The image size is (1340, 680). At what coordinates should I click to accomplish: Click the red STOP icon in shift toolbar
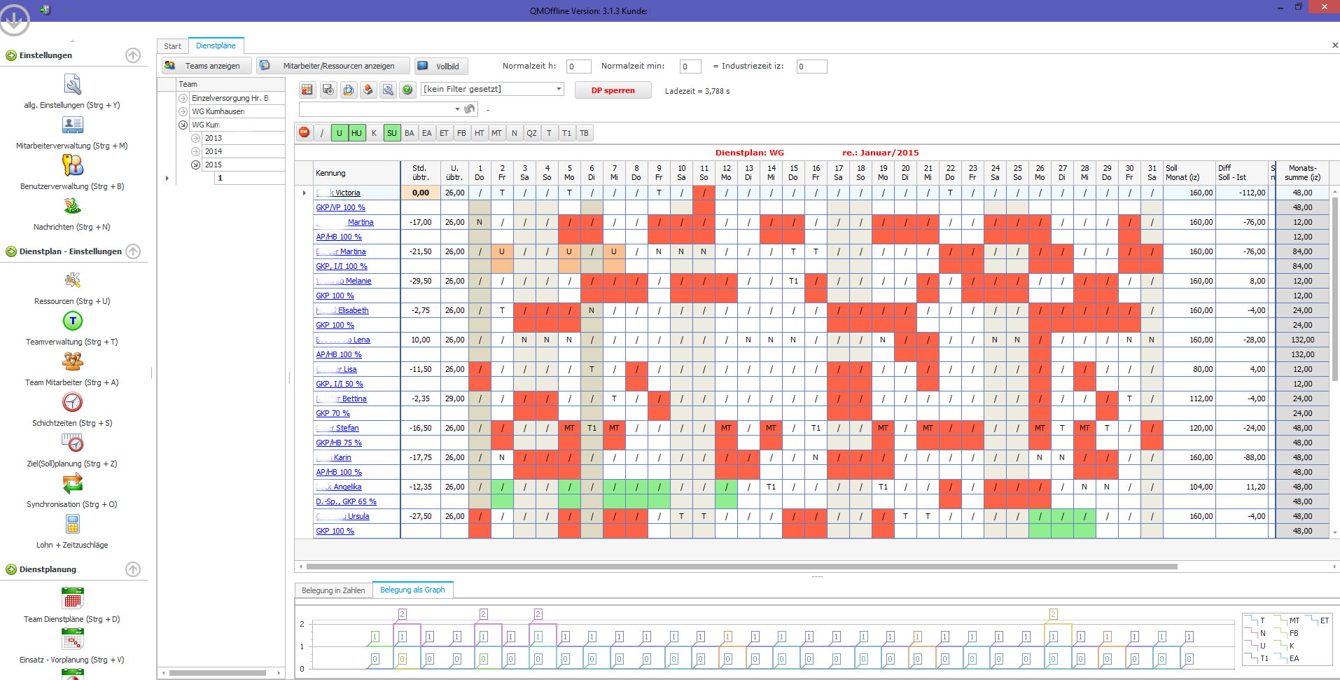tap(304, 132)
